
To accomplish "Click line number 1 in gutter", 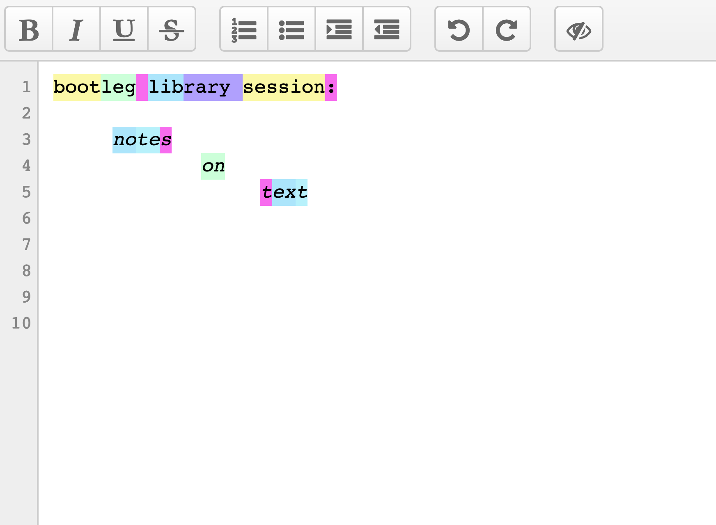I will (26, 87).
